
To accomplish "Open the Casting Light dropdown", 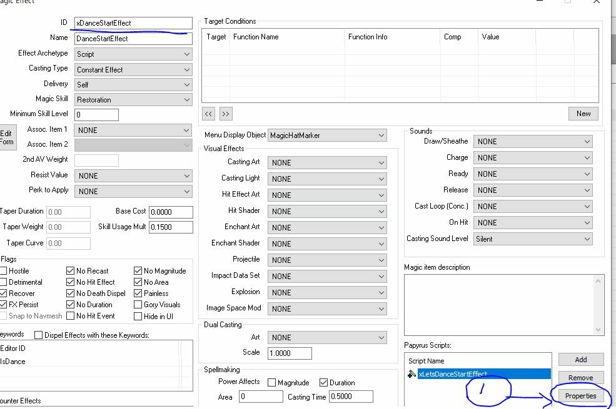I will [x=327, y=179].
